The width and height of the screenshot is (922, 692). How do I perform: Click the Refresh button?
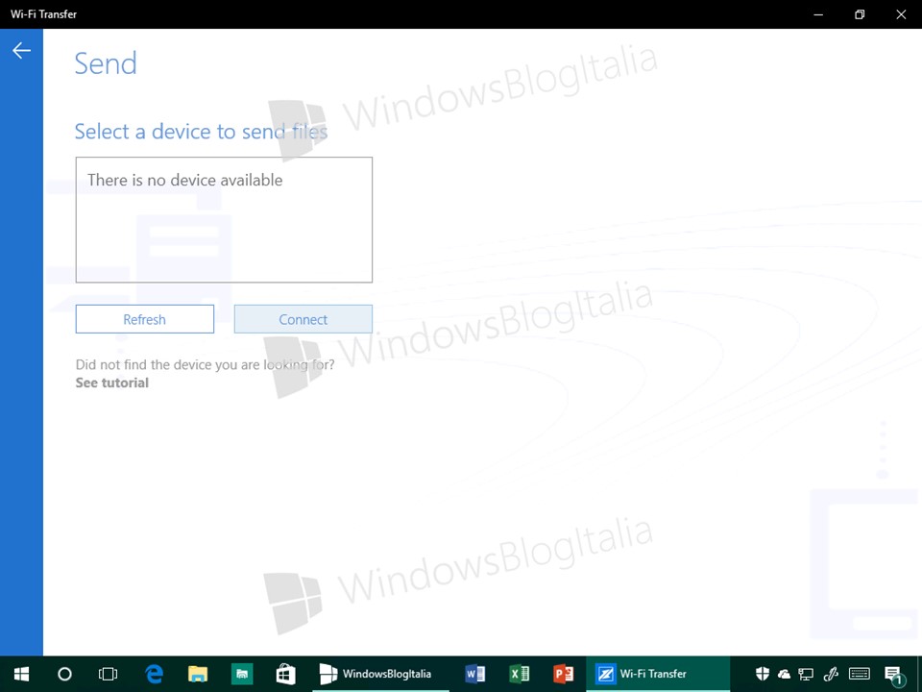(145, 319)
